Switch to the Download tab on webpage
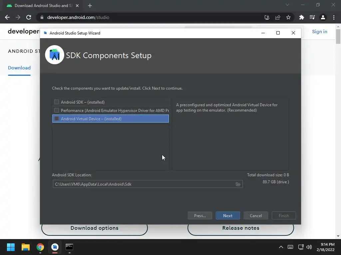Viewport: 341px width, 255px height. click(x=19, y=68)
